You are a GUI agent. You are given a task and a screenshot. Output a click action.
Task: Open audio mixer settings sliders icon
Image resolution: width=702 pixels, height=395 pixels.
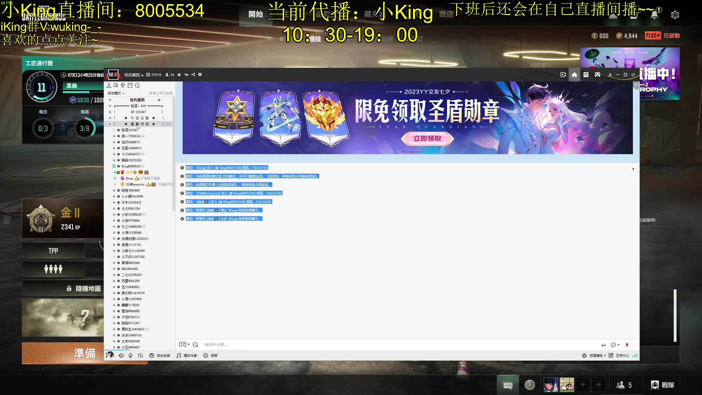[x=140, y=356]
